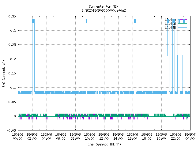The height and width of the screenshot is (147, 196).
Task: Click the x-axis tick label 180907 00:00
Action: coord(190,136)
